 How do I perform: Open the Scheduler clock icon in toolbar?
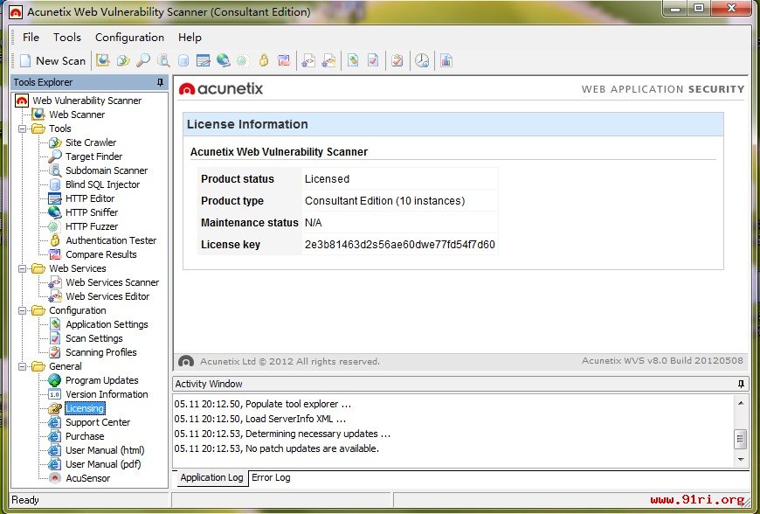[422, 60]
